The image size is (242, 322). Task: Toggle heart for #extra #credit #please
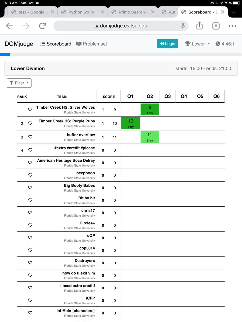30,150
